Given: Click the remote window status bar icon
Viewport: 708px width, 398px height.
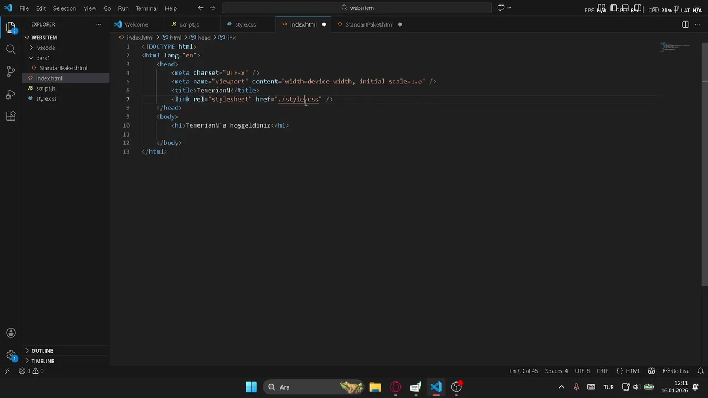Looking at the screenshot, I should click(7, 371).
